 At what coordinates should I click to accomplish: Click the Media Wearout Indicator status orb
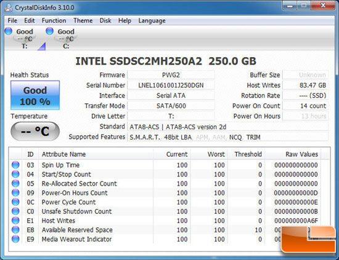(x=15, y=239)
